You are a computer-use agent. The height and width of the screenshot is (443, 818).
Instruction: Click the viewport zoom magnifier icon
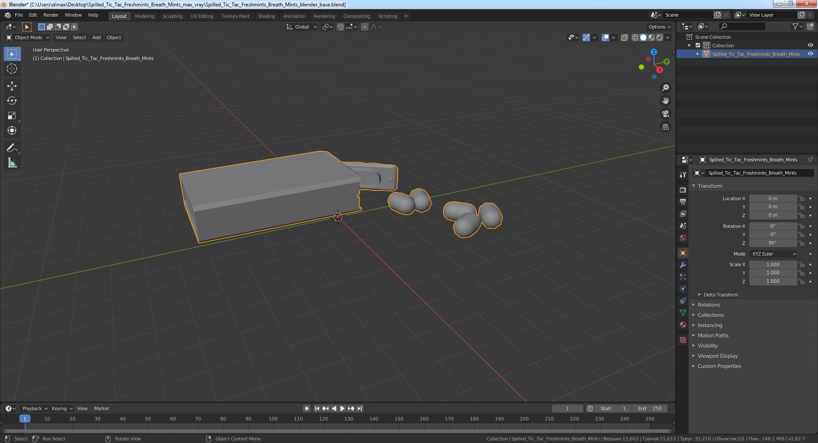pos(665,88)
